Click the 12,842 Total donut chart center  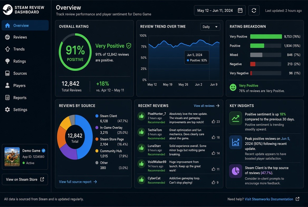coord(75,138)
